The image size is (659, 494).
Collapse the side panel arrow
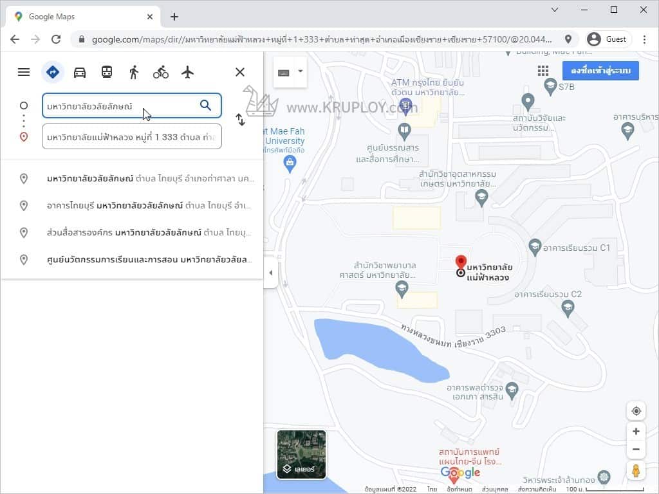tap(271, 273)
